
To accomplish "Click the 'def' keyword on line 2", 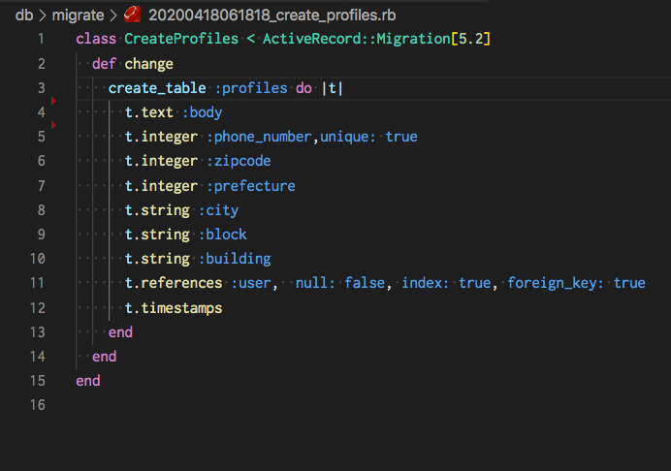I will click(104, 64).
